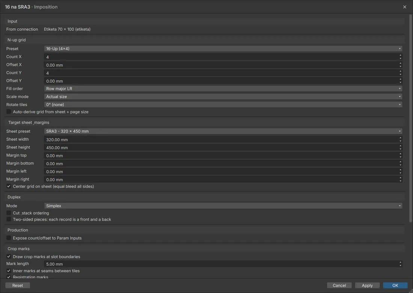Viewport: 413px width, 293px height.
Task: Open the Preset dropdown showing 16-Up (4×4)
Action: (x=223, y=49)
